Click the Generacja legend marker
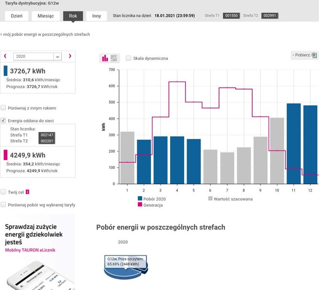The height and width of the screenshot is (290, 325). pyautogui.click(x=140, y=205)
